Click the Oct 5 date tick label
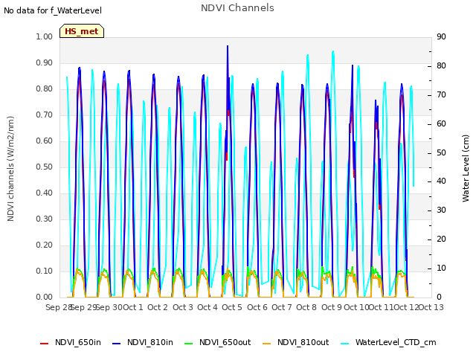This screenshot has height=357, width=476. coord(232,307)
